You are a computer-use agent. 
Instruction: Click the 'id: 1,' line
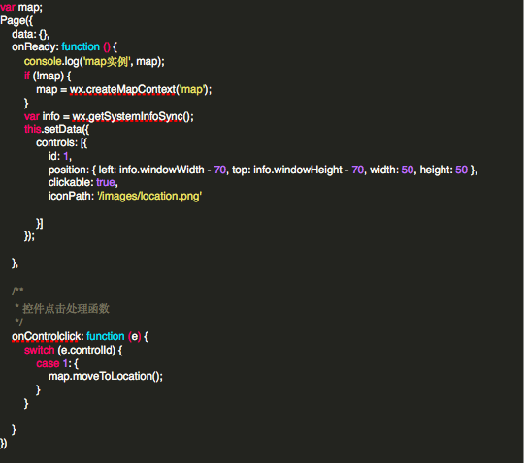(60, 156)
